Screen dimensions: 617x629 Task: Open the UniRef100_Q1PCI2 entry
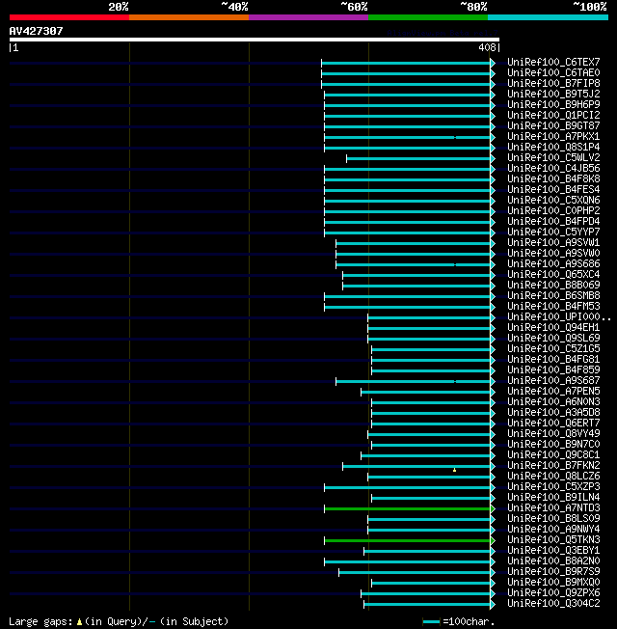pyautogui.click(x=553, y=115)
